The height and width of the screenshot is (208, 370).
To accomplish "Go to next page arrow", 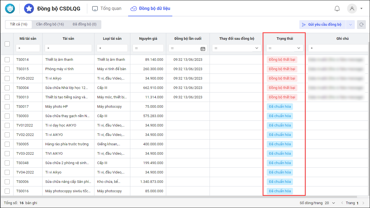I will tap(363, 203).
